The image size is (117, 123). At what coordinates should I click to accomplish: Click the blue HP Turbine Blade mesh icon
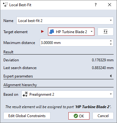pyautogui.click(x=52, y=32)
